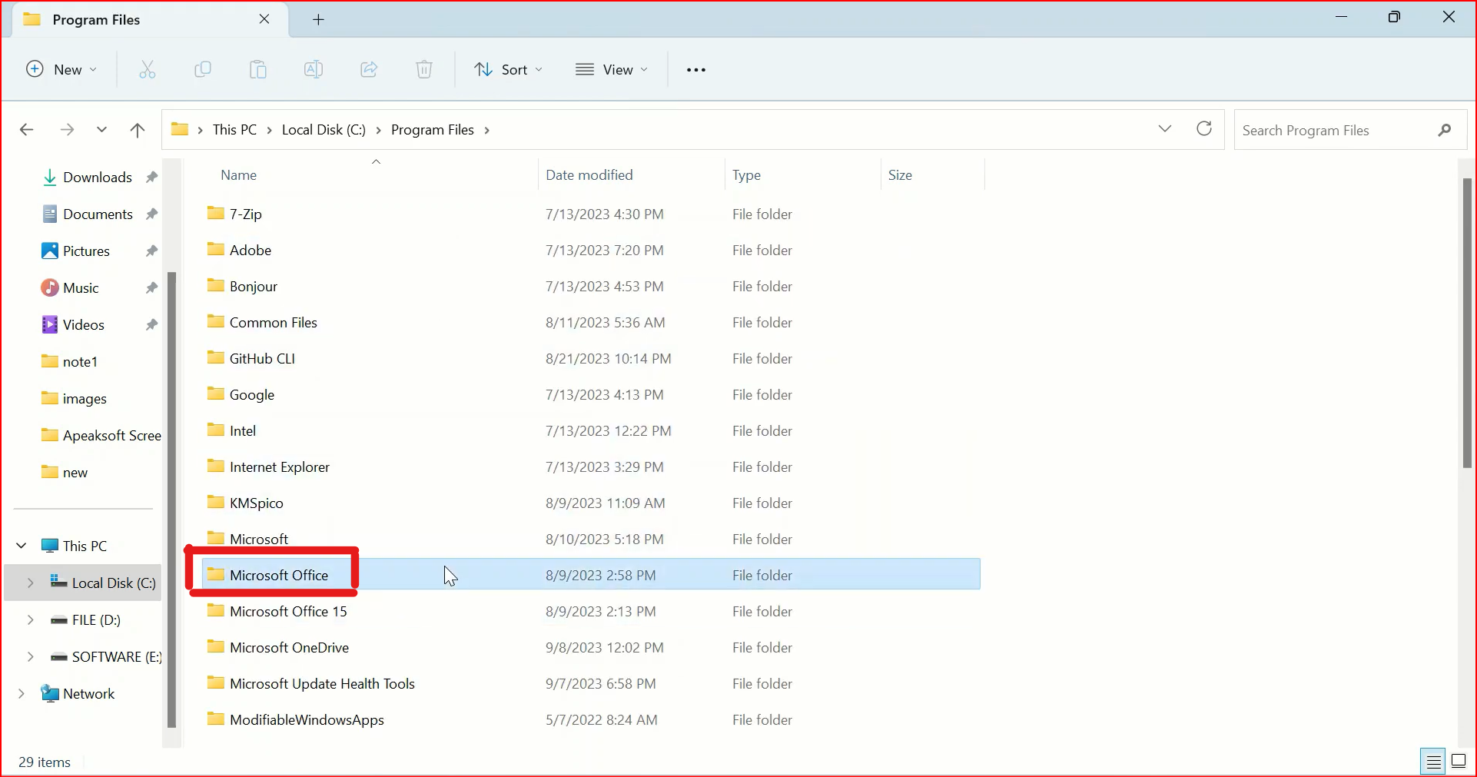Expand the Local Disk (C:) tree entry
This screenshot has height=777, width=1477.
(x=30, y=583)
